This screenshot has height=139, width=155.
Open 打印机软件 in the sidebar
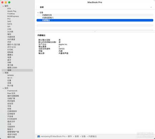click(12, 119)
